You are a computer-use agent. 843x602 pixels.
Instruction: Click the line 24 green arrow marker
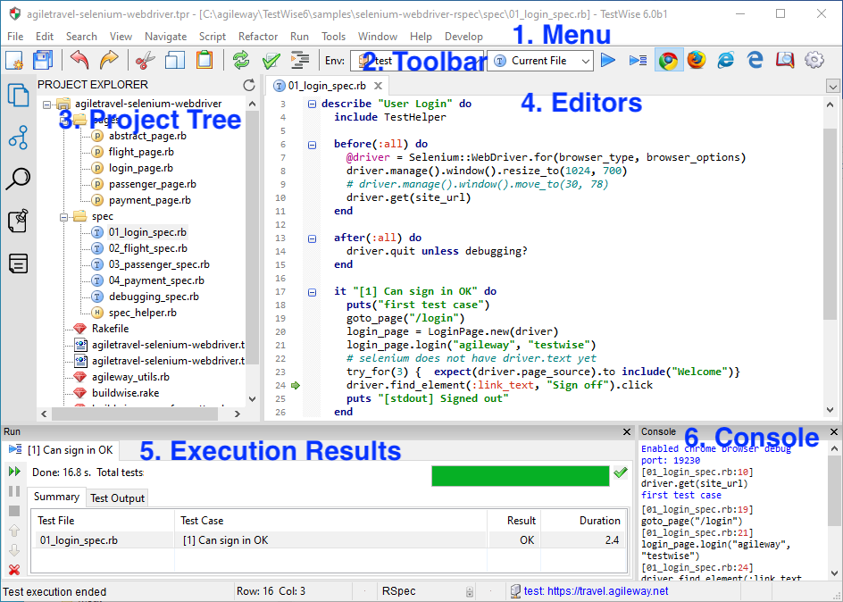pyautogui.click(x=296, y=385)
